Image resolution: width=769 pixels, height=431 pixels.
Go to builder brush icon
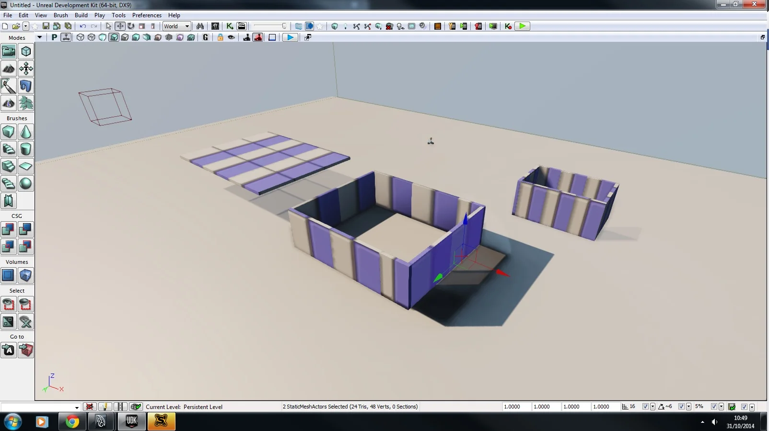pyautogui.click(x=26, y=350)
